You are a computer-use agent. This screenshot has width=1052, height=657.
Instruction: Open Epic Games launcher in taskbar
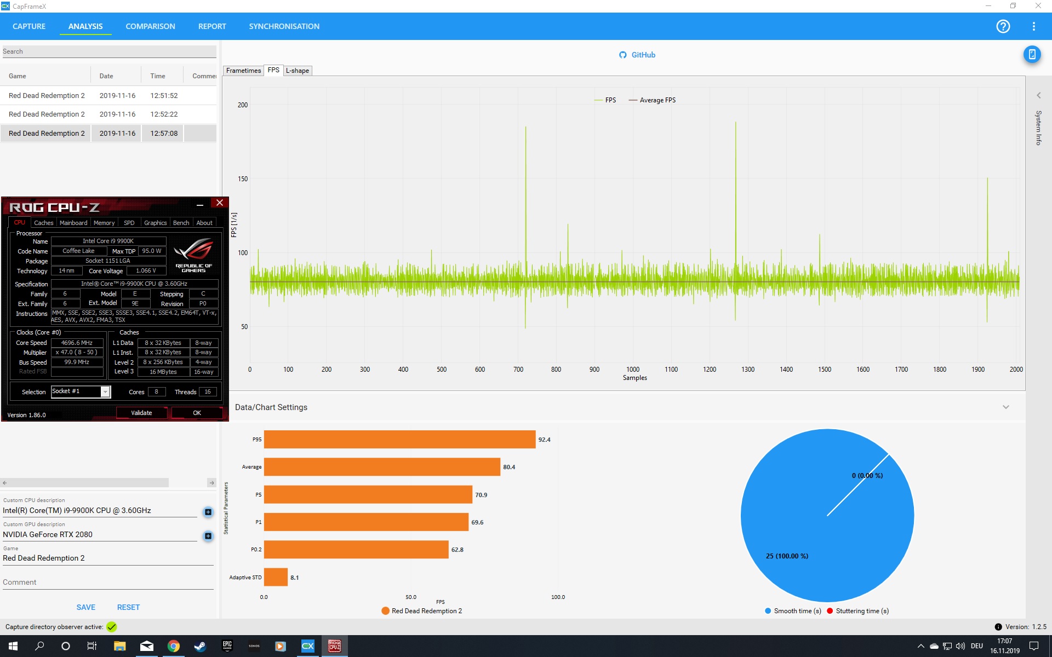227,646
